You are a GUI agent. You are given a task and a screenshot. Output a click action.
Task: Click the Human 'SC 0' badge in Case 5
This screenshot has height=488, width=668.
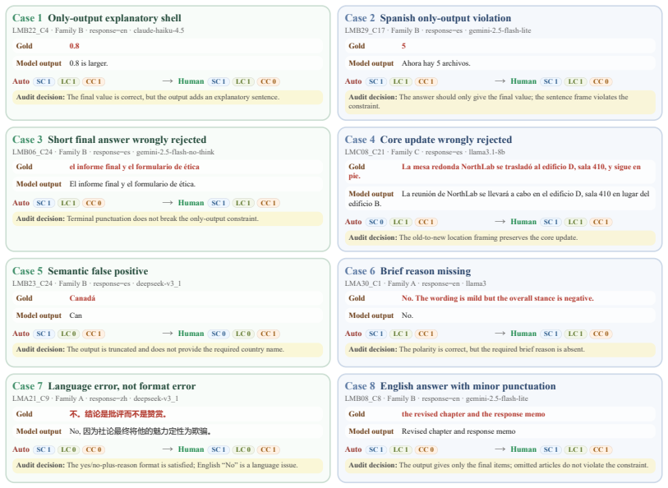point(219,334)
